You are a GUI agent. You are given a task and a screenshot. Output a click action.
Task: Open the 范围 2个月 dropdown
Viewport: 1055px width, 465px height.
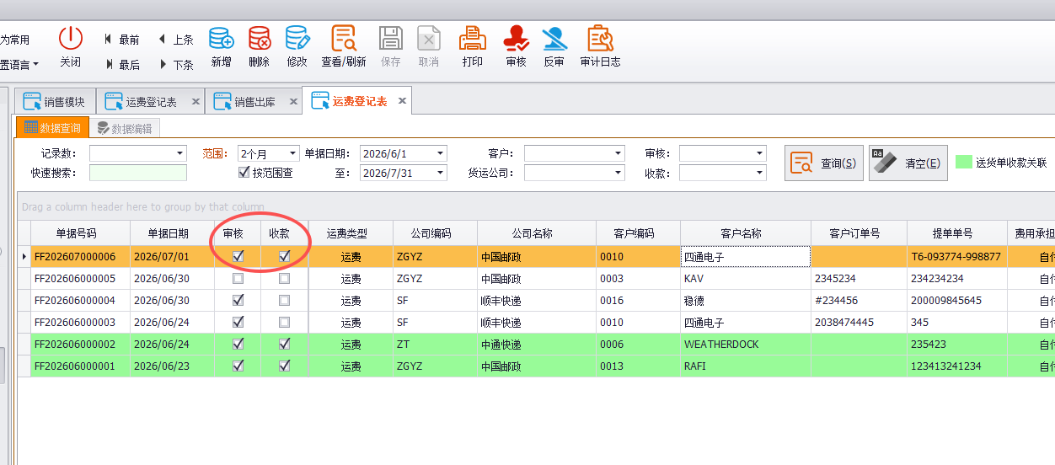pos(293,153)
